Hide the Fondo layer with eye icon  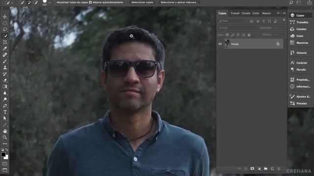click(x=220, y=44)
